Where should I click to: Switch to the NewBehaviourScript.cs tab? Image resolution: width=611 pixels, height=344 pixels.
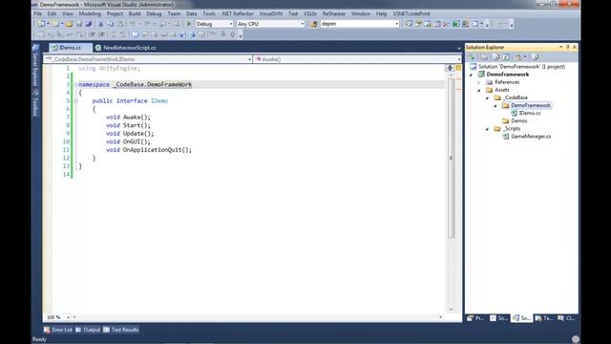coord(126,48)
